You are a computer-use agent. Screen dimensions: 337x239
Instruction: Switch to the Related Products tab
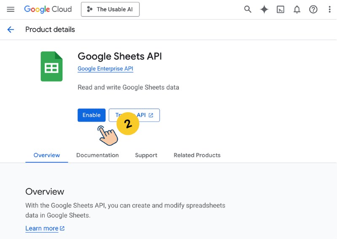197,155
